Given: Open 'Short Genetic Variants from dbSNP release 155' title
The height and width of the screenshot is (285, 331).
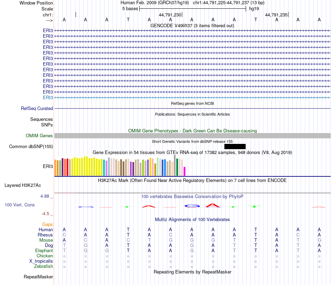Looking at the screenshot, I should pos(192,141).
